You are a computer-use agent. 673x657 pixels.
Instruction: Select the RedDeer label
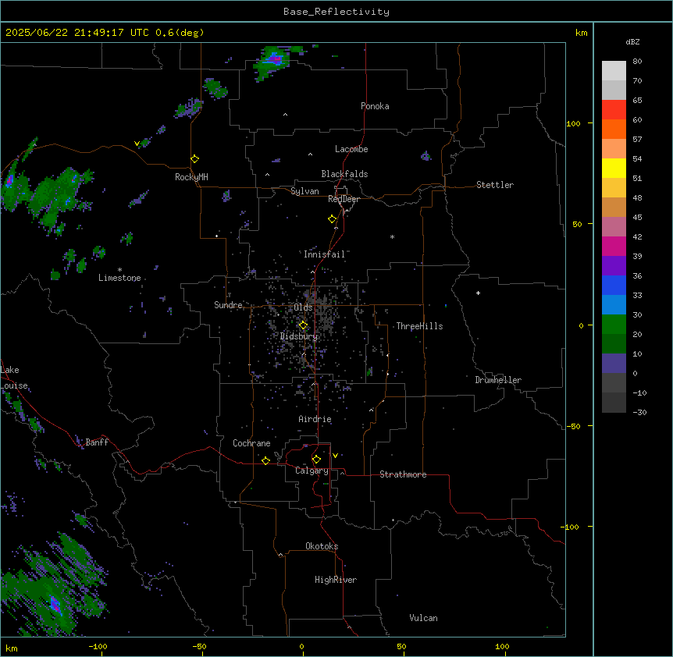click(344, 199)
